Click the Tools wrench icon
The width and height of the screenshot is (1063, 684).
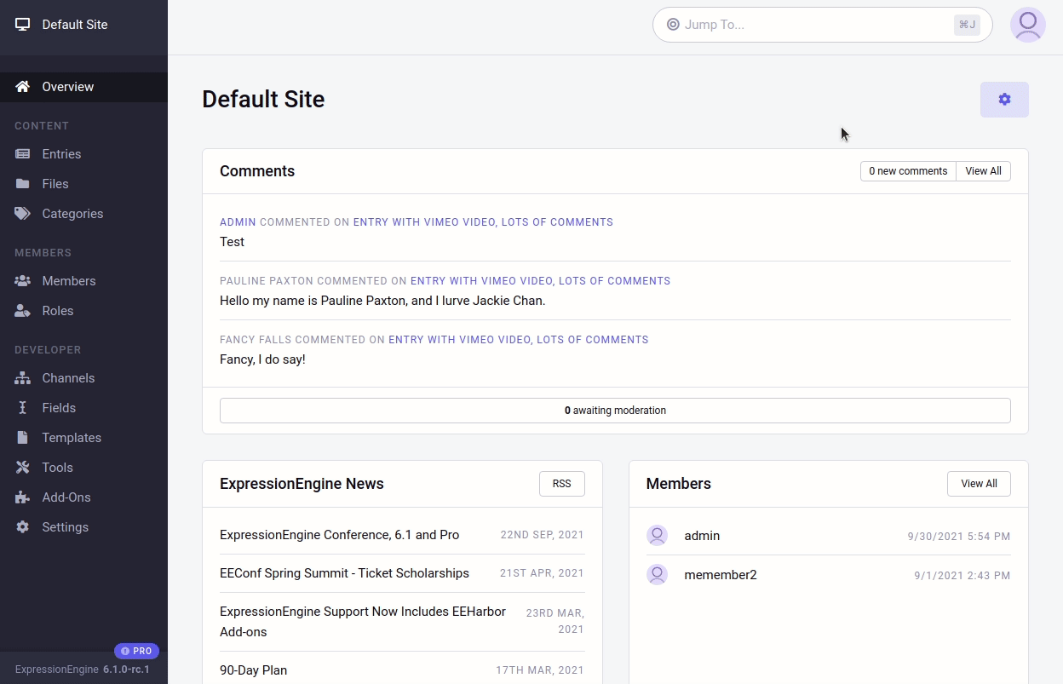coord(23,468)
